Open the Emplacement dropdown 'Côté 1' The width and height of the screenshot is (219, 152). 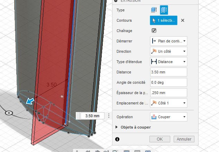(x=168, y=103)
